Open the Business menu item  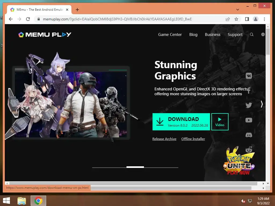213,35
